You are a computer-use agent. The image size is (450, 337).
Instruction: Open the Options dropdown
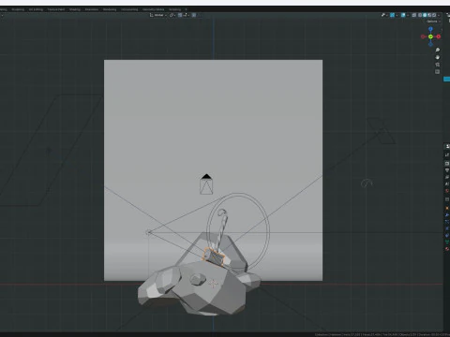pos(433,22)
